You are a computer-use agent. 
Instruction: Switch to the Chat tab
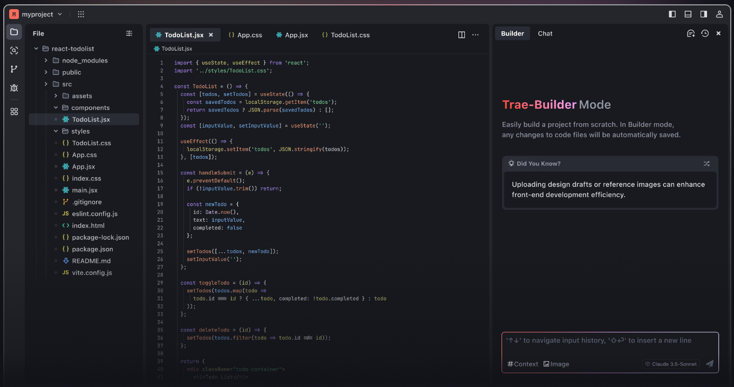(x=545, y=33)
